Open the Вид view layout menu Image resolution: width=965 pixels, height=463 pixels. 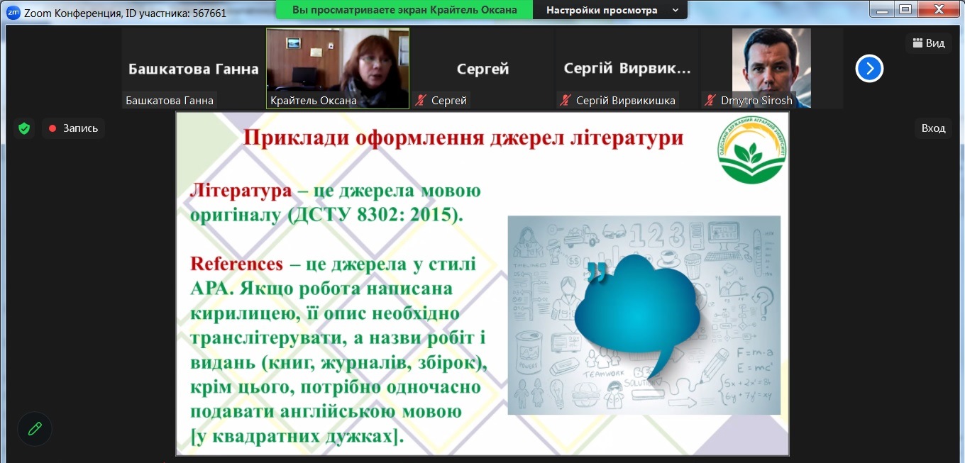pos(928,43)
